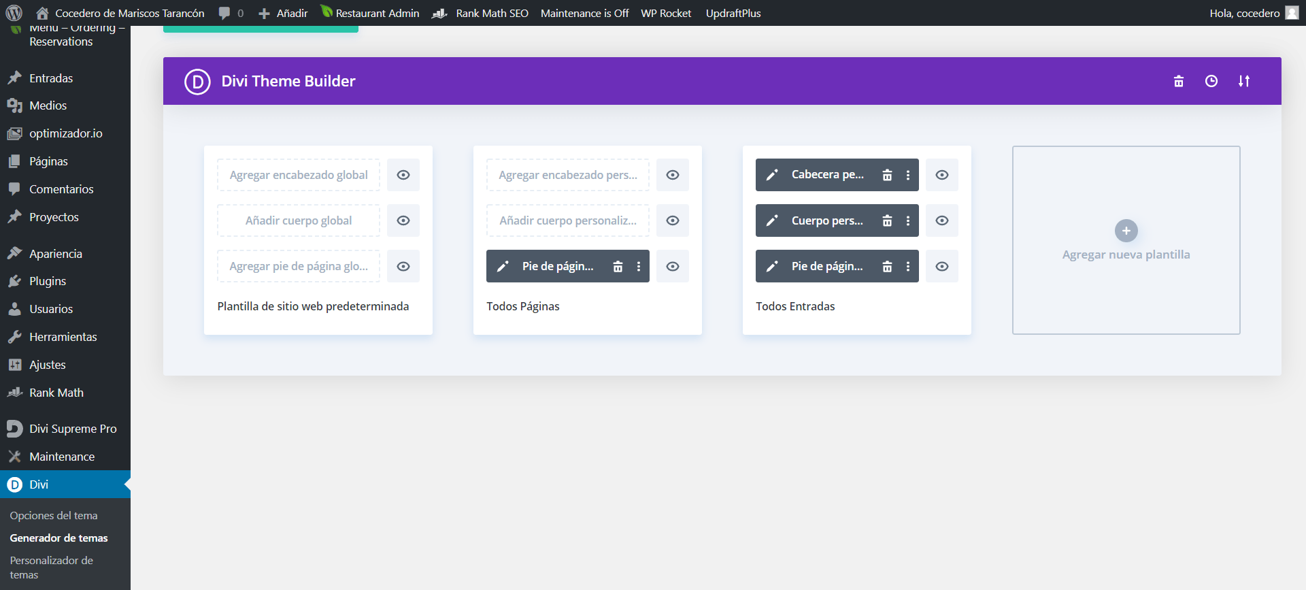Open Rank Math SEO in admin bar
Viewport: 1306px width, 590px height.
pos(480,13)
